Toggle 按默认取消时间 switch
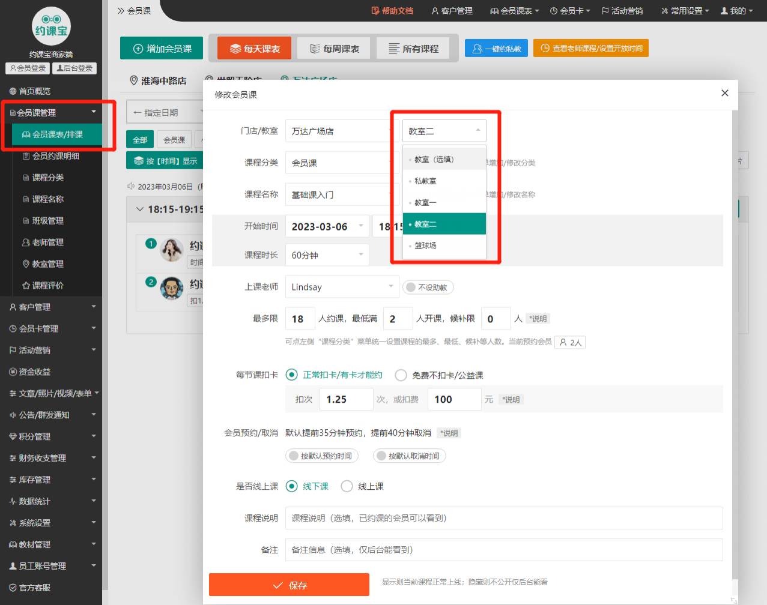This screenshot has width=767, height=605. [x=410, y=456]
